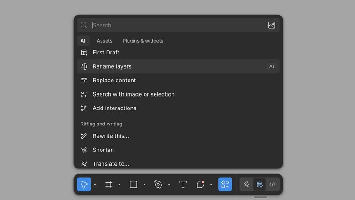Click the AI badge on Rename layers

coord(271,66)
